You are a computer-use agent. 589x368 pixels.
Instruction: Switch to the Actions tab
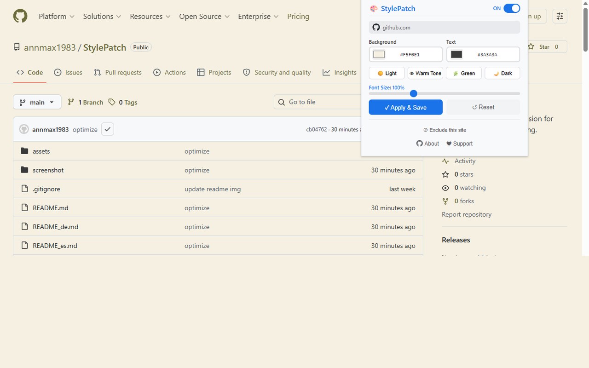coord(169,72)
